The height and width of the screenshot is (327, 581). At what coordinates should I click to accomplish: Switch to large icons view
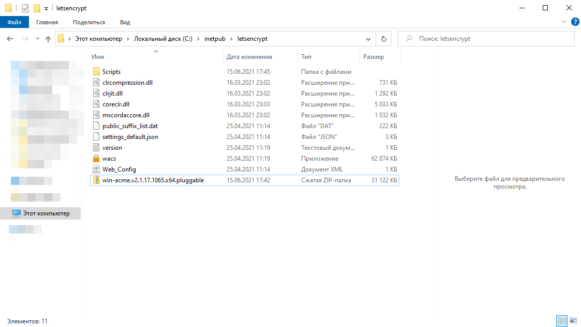coord(573,321)
